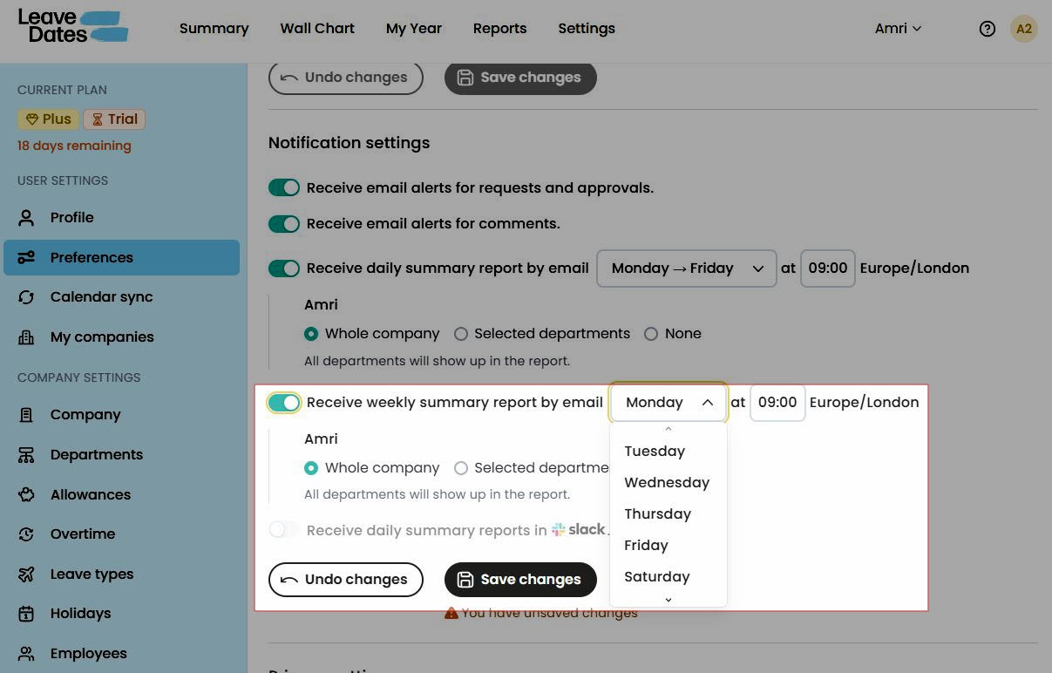Click the Holidays calendar icon
The width and height of the screenshot is (1052, 673).
tap(26, 614)
